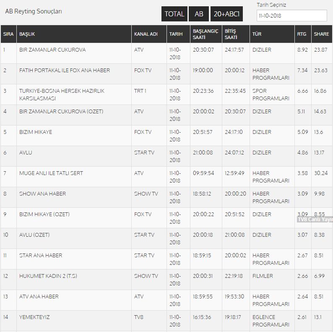Screen dimensions: 333x332
Task: Click MUGE ANLI ILE TATLI SERT title
Action: 51,173
